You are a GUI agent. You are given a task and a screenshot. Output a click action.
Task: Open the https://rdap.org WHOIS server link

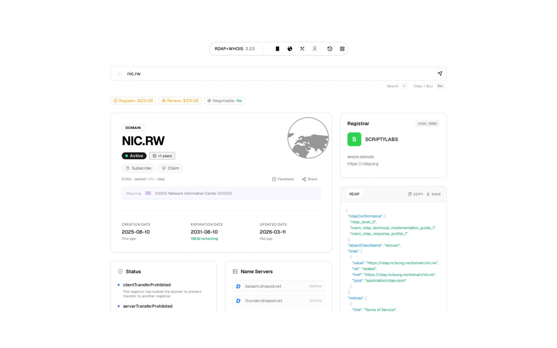tap(363, 164)
